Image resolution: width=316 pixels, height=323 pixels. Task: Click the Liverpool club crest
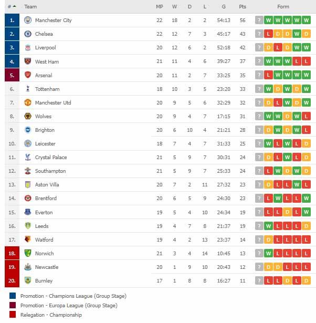coord(28,48)
